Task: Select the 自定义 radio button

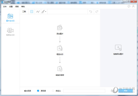Action: click(53, 91)
